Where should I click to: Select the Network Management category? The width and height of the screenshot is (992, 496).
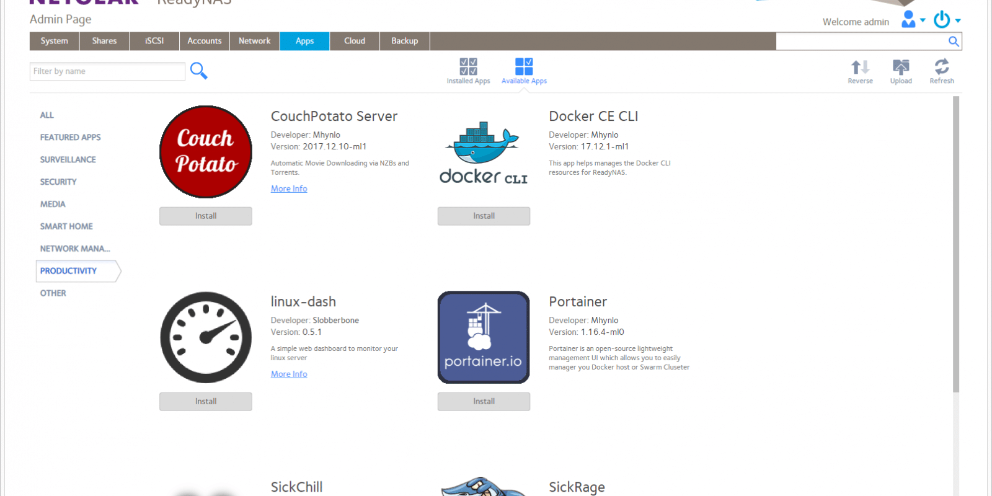75,249
